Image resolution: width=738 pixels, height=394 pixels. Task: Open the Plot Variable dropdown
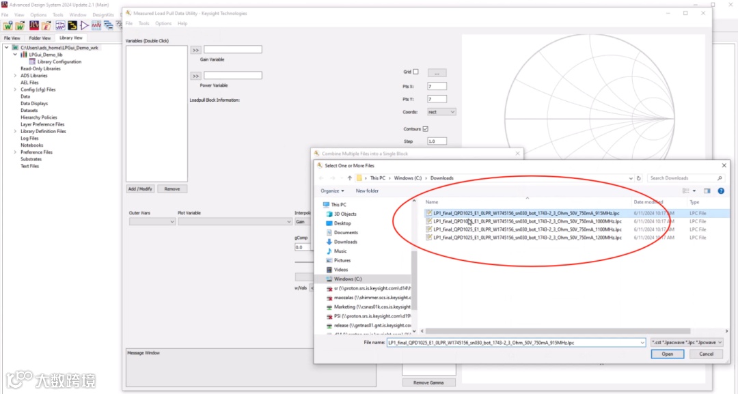(x=235, y=221)
